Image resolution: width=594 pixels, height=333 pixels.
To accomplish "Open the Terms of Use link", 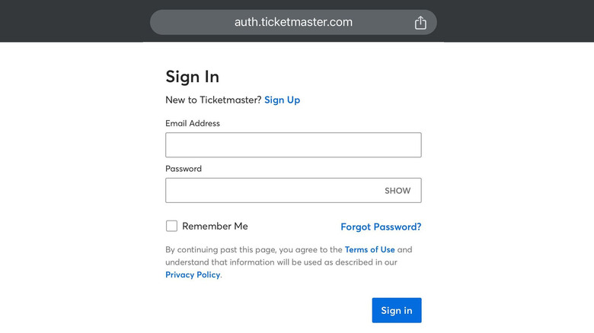I will [x=369, y=249].
